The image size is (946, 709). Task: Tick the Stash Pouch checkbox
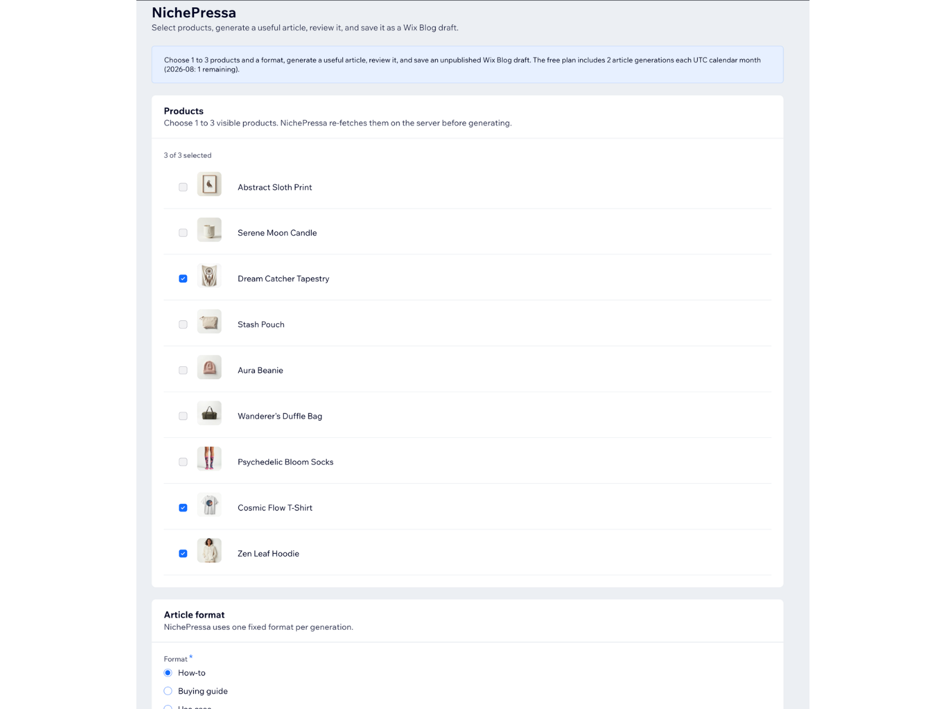tap(183, 324)
